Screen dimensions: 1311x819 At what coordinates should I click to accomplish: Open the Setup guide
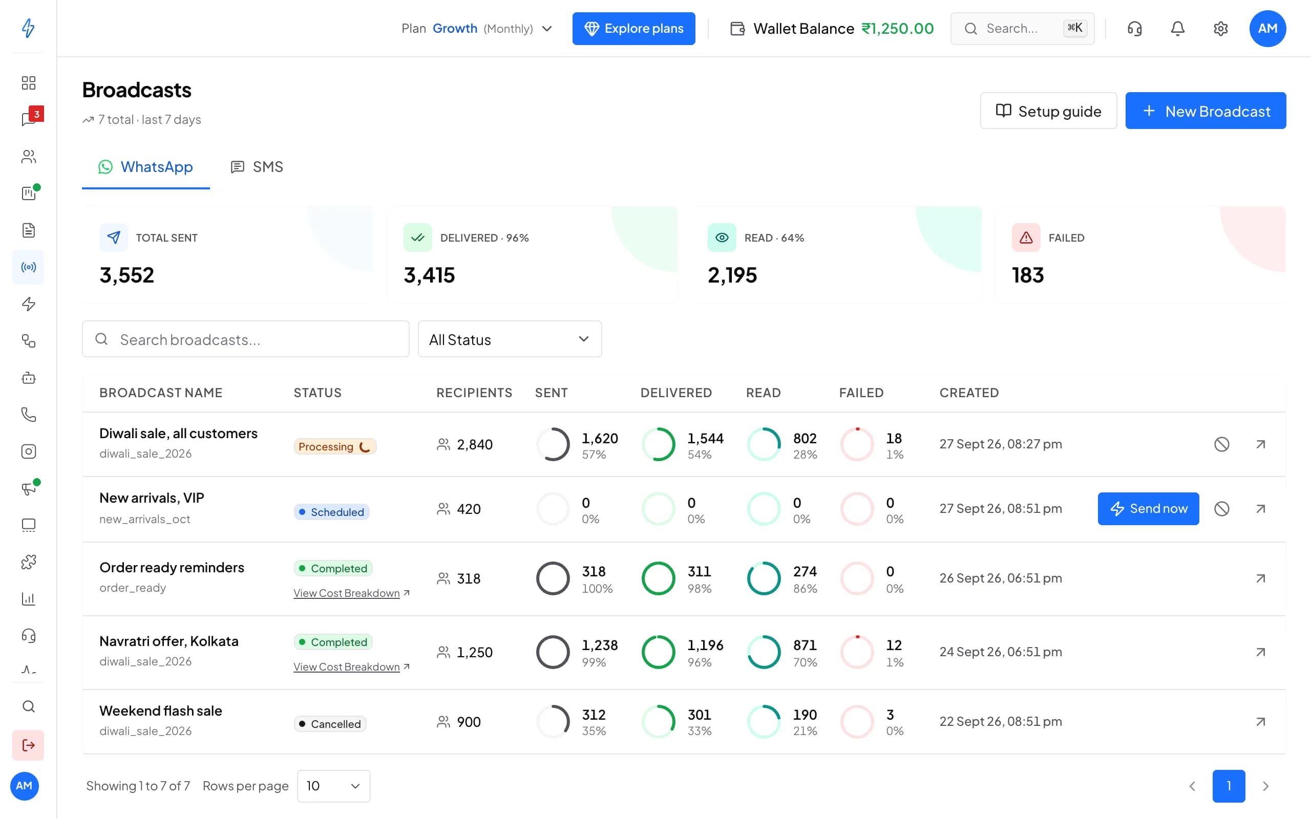point(1048,111)
